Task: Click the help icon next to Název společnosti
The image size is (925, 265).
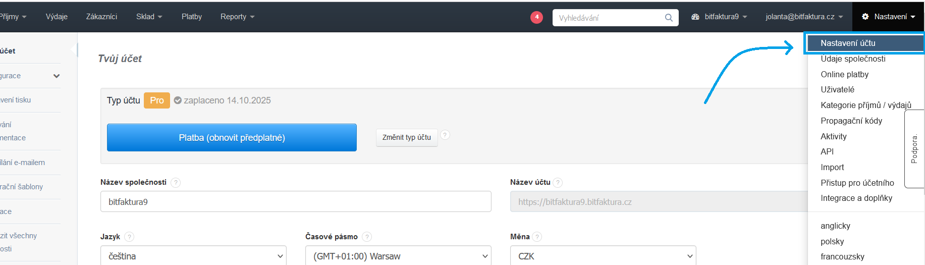Action: click(x=176, y=183)
